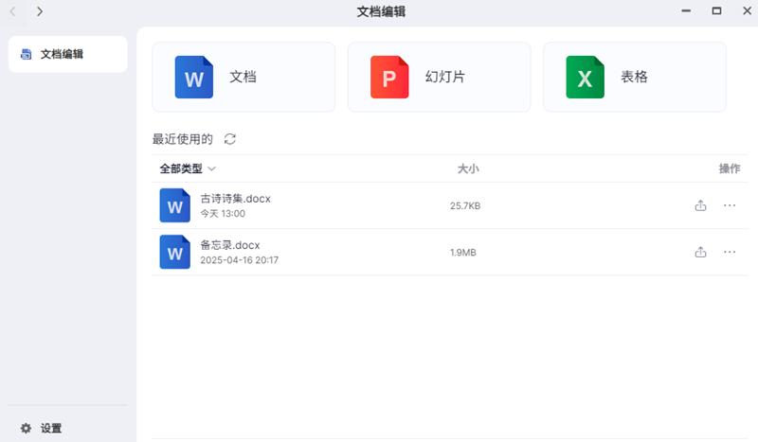Viewport: 758px width, 442px height.
Task: Click the 操作 column header
Action: click(x=730, y=168)
